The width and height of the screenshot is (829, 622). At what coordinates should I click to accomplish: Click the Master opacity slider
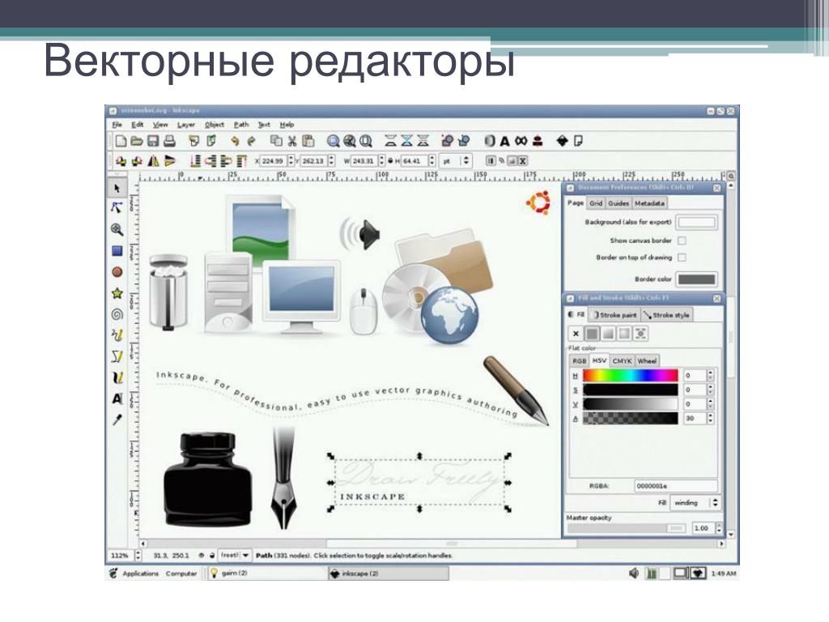(626, 528)
